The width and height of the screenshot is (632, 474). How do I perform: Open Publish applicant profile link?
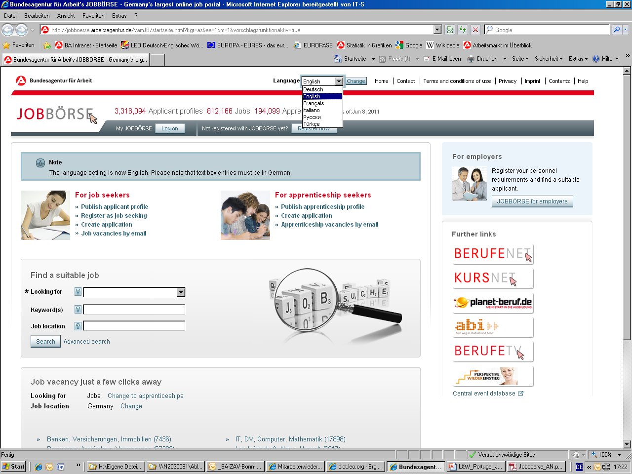pos(115,207)
